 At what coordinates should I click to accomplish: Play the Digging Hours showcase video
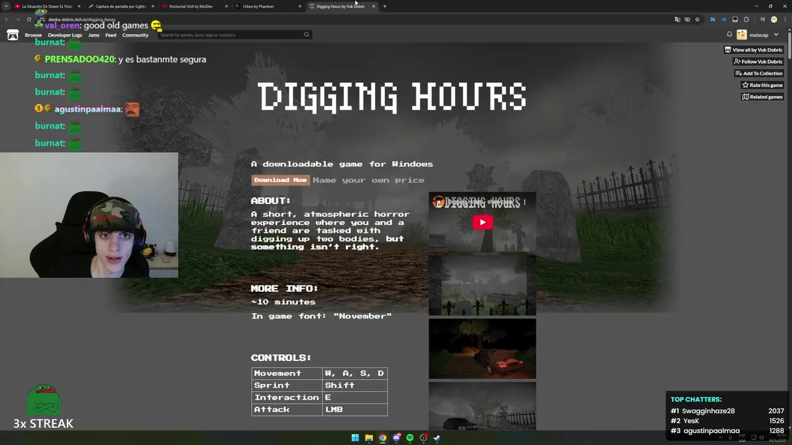click(483, 222)
